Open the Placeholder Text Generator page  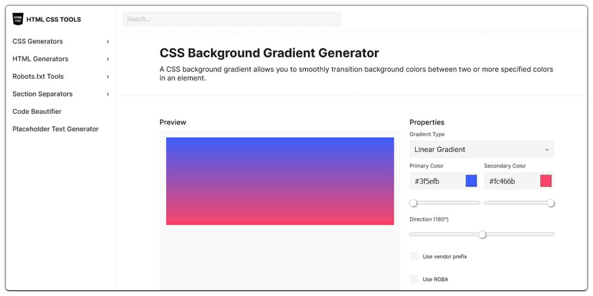(55, 129)
